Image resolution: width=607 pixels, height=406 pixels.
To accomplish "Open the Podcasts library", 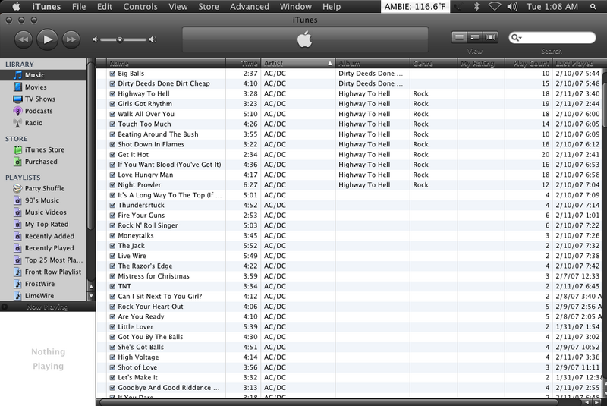I will (43, 111).
